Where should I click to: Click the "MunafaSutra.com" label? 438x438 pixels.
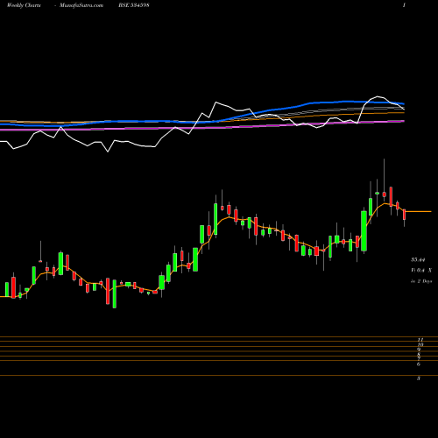[81, 5]
